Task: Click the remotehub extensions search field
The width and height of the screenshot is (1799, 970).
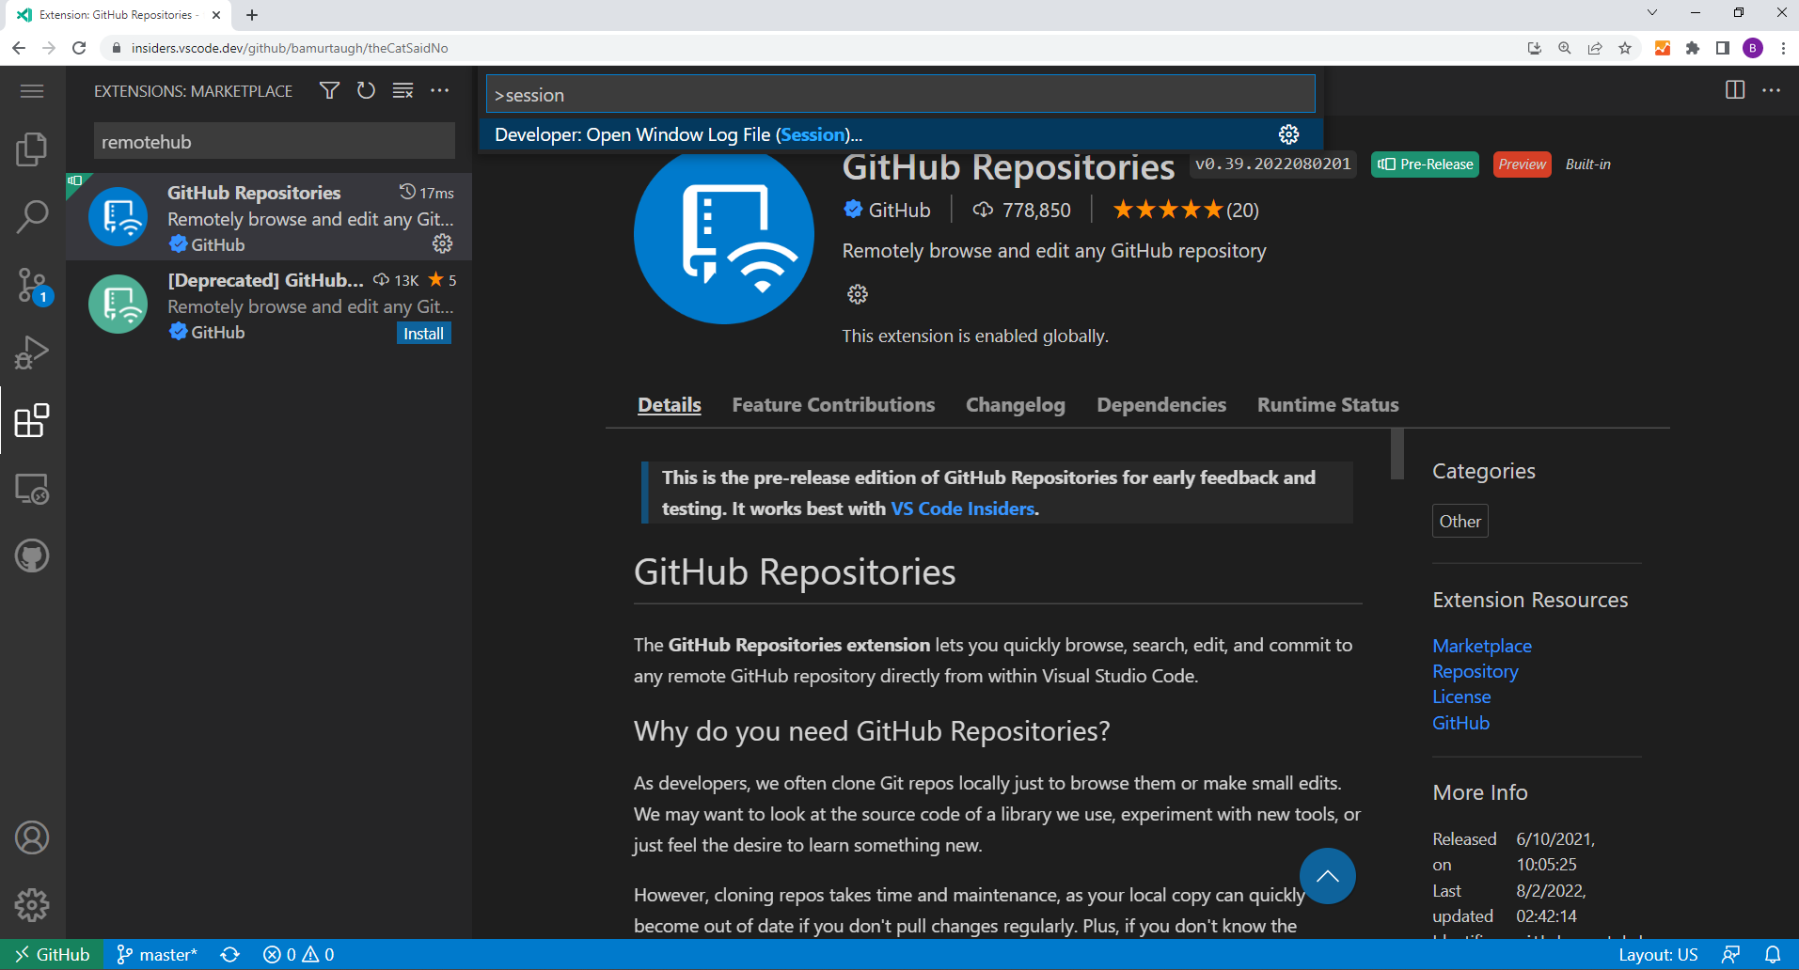Action: pos(273,141)
